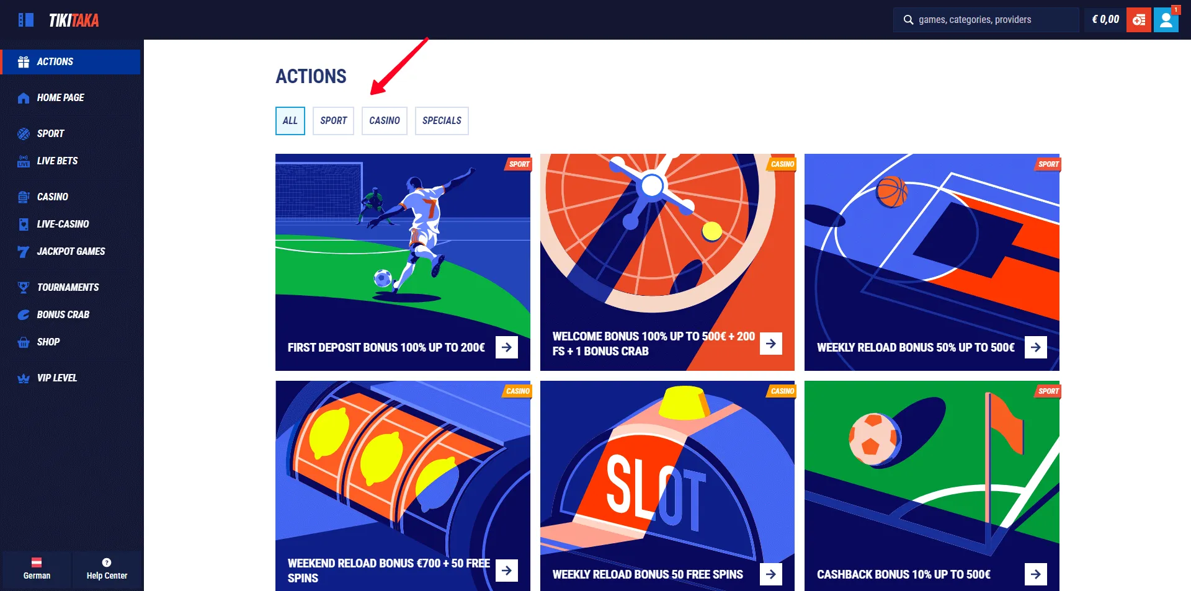Select the All actions filter
This screenshot has height=591, width=1191.
pyautogui.click(x=290, y=121)
